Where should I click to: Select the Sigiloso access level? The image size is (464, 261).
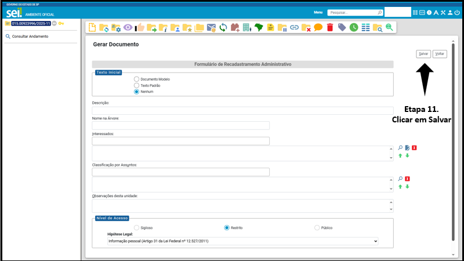[x=137, y=228]
